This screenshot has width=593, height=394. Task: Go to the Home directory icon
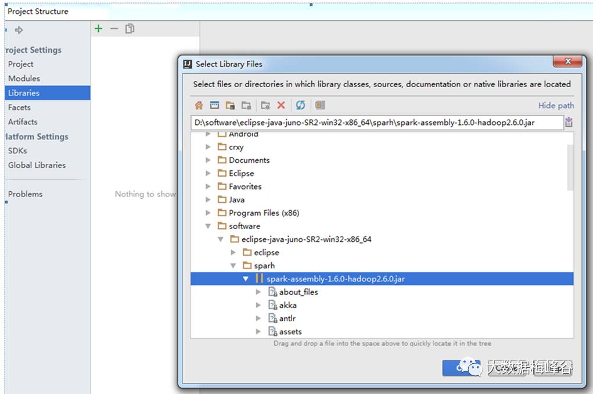coord(199,105)
